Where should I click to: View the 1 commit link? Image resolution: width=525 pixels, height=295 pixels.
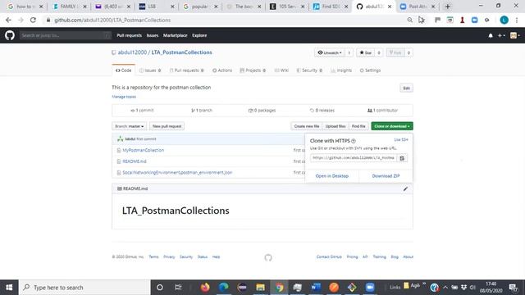point(142,111)
